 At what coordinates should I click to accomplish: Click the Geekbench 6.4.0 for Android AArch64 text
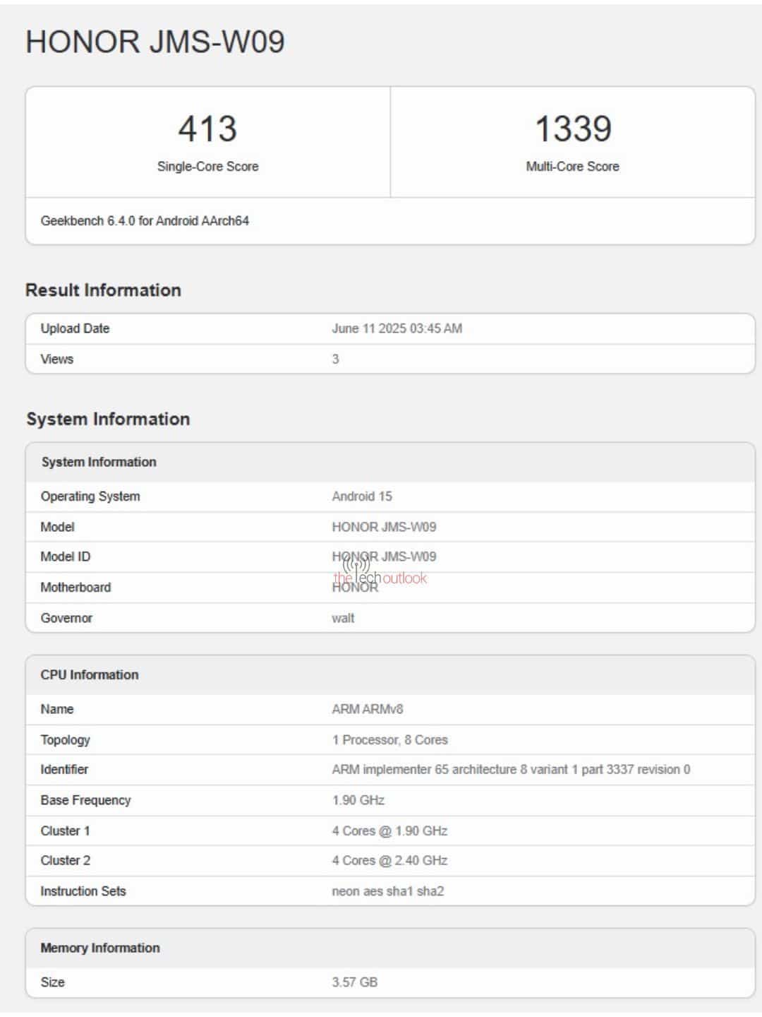click(145, 221)
